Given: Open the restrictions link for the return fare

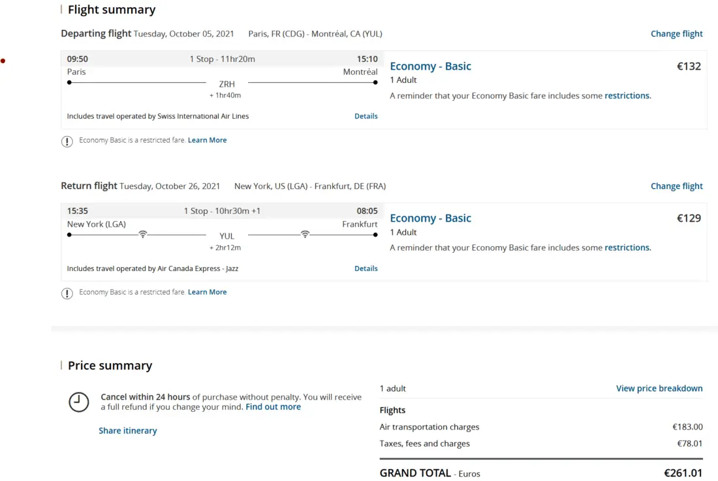Looking at the screenshot, I should click(x=627, y=248).
